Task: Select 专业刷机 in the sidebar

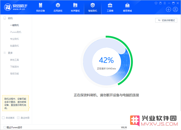Action: 14,39
